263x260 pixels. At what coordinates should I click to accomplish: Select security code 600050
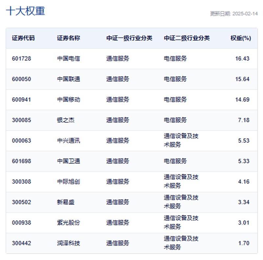(21, 79)
